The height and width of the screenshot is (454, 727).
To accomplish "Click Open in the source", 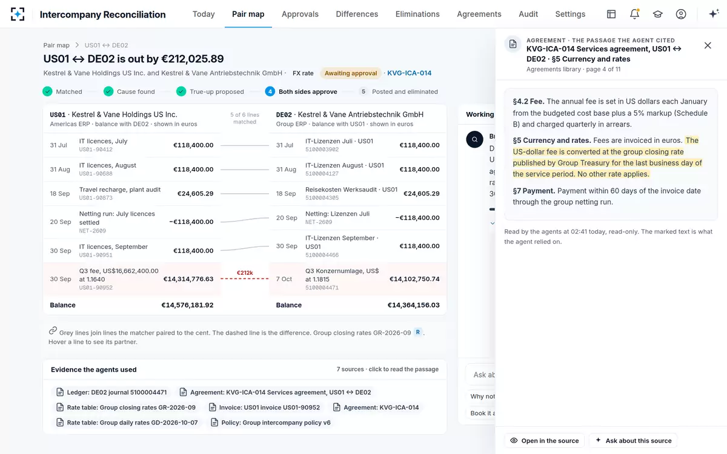I will click(x=544, y=441).
